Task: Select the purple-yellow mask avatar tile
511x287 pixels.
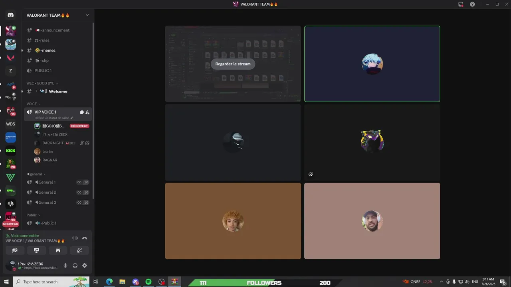Action: (x=372, y=142)
